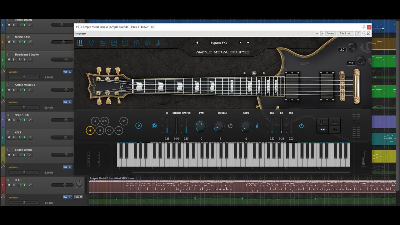Click the diamond articulation button
The width and height of the screenshot is (400, 225).
pyautogui.click(x=95, y=121)
